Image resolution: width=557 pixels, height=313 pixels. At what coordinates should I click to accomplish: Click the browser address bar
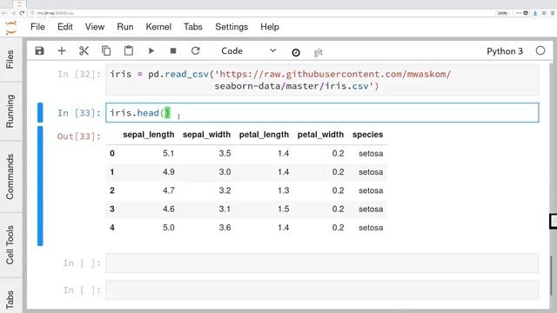[261, 13]
